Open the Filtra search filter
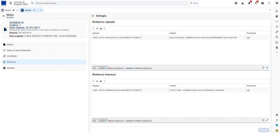Viewport: 280px width, 133px height. point(194,3)
